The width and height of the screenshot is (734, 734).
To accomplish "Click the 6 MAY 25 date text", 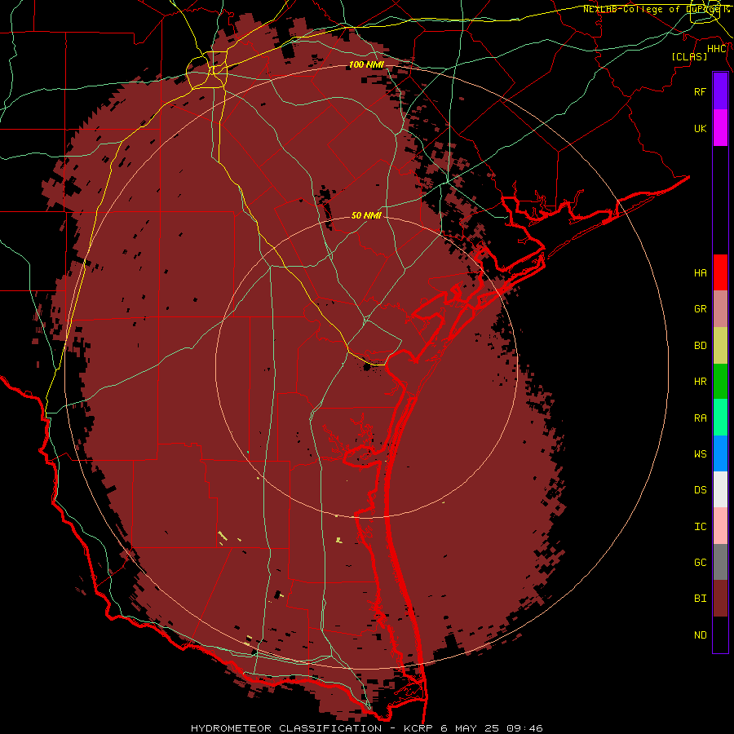I will click(x=471, y=728).
